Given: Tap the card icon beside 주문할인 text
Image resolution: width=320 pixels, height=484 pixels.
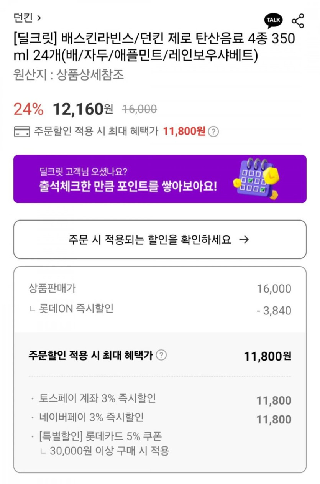Looking at the screenshot, I should [22, 132].
